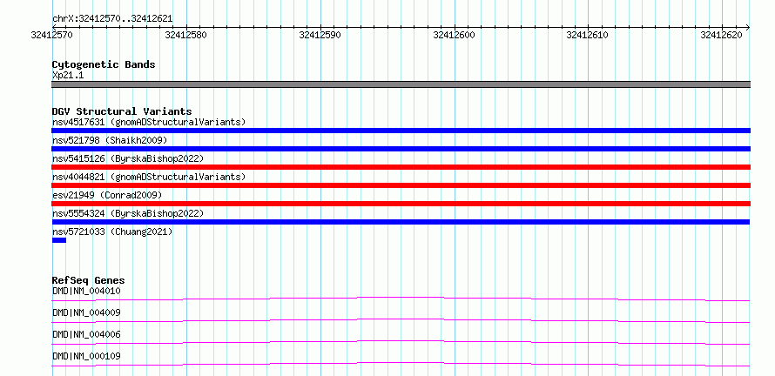Select ruler position 32412590
The width and height of the screenshot is (775, 376).
[320, 35]
